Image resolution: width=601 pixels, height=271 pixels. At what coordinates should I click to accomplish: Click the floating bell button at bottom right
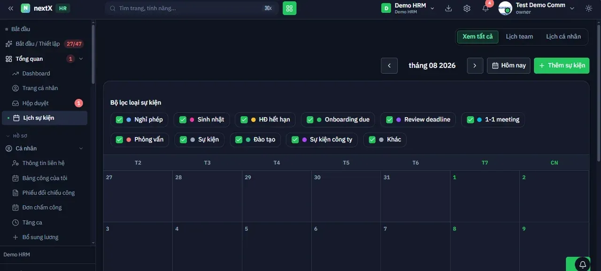[583, 264]
